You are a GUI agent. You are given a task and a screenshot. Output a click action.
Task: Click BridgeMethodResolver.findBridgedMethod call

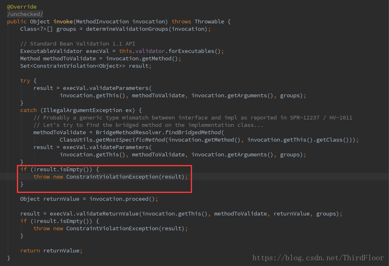click(160, 133)
